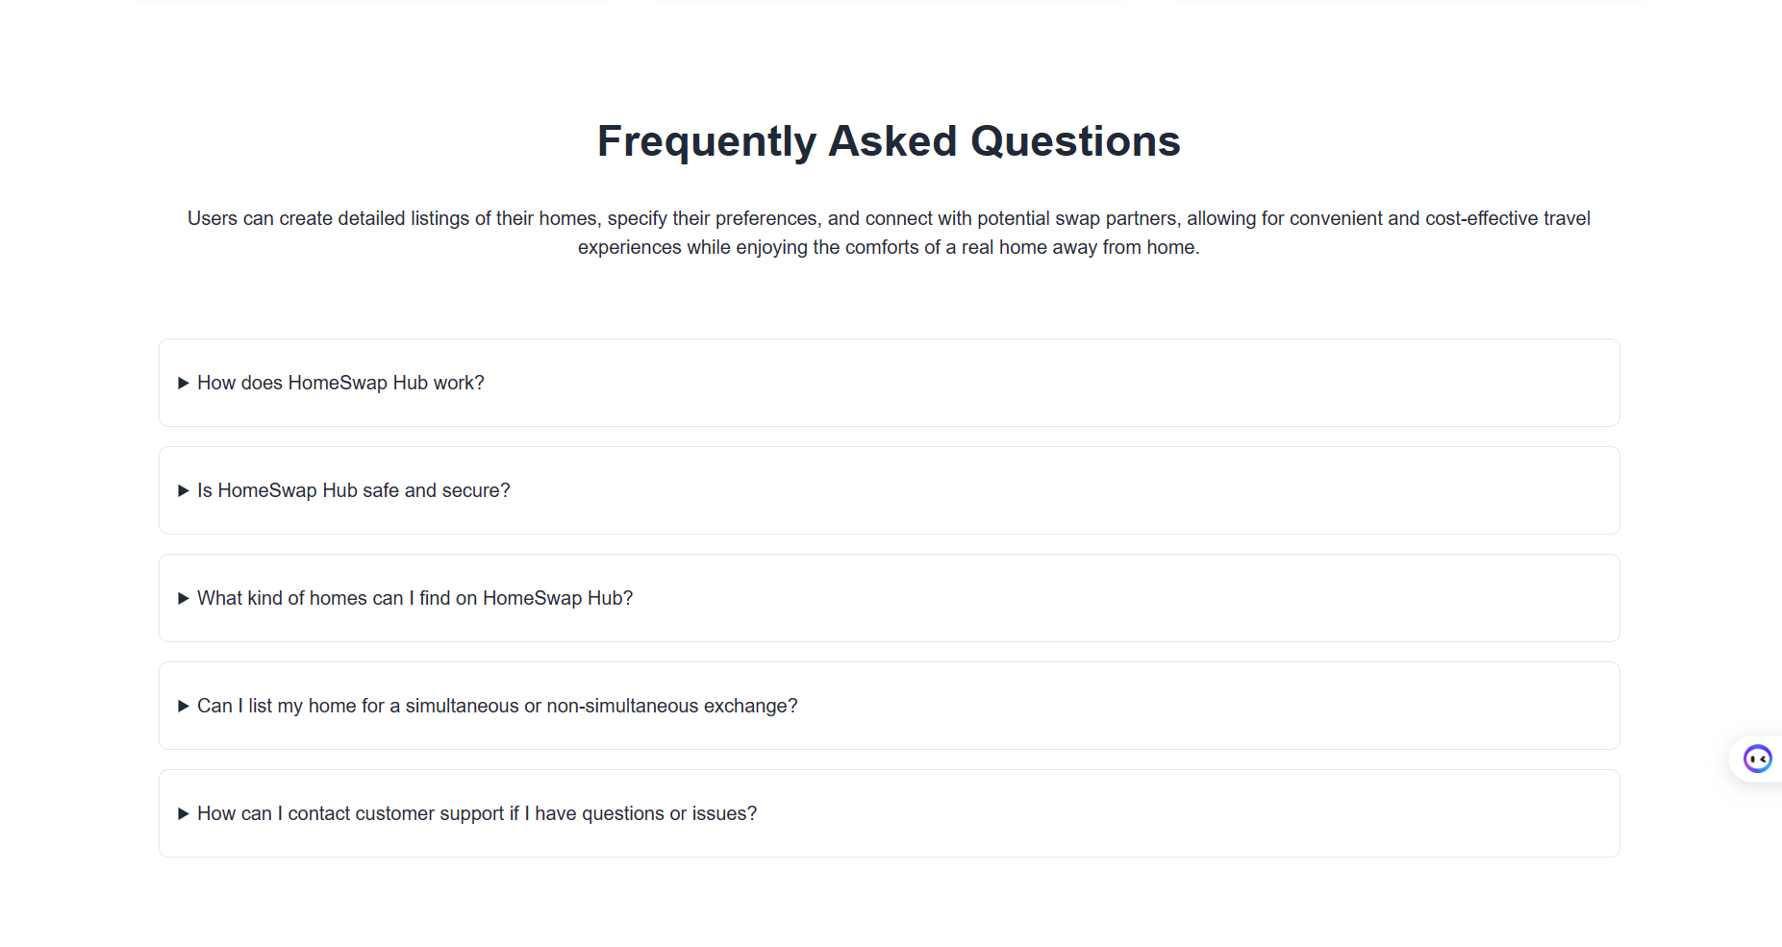Click 'Can I list my home' question text
Viewport: 1782px width, 947px height.
point(497,706)
